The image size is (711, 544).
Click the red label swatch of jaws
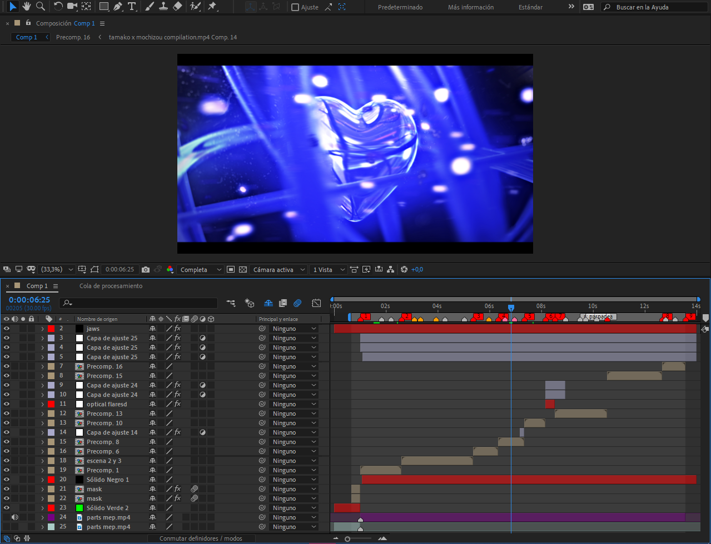coord(51,329)
